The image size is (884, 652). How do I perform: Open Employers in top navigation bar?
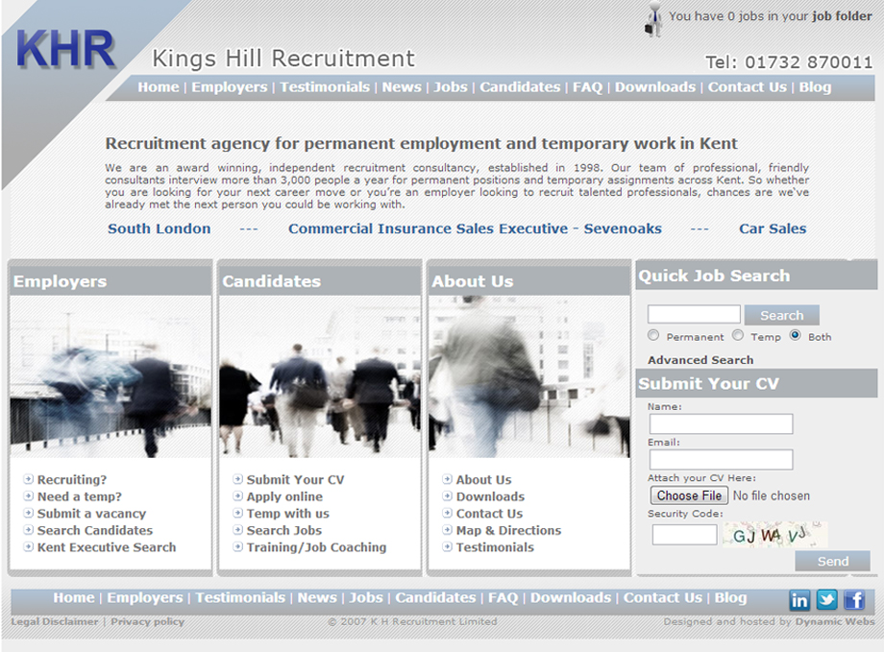point(230,87)
